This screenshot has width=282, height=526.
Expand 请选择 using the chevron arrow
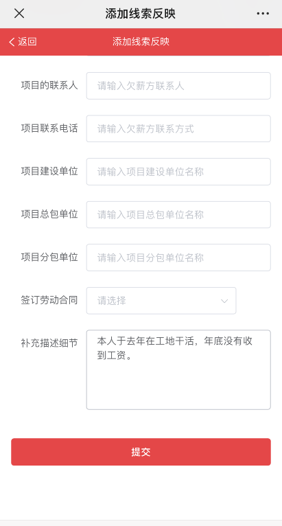(224, 301)
